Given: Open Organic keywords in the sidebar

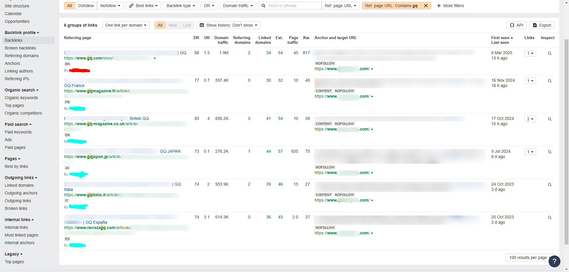Looking at the screenshot, I should 21,98.
